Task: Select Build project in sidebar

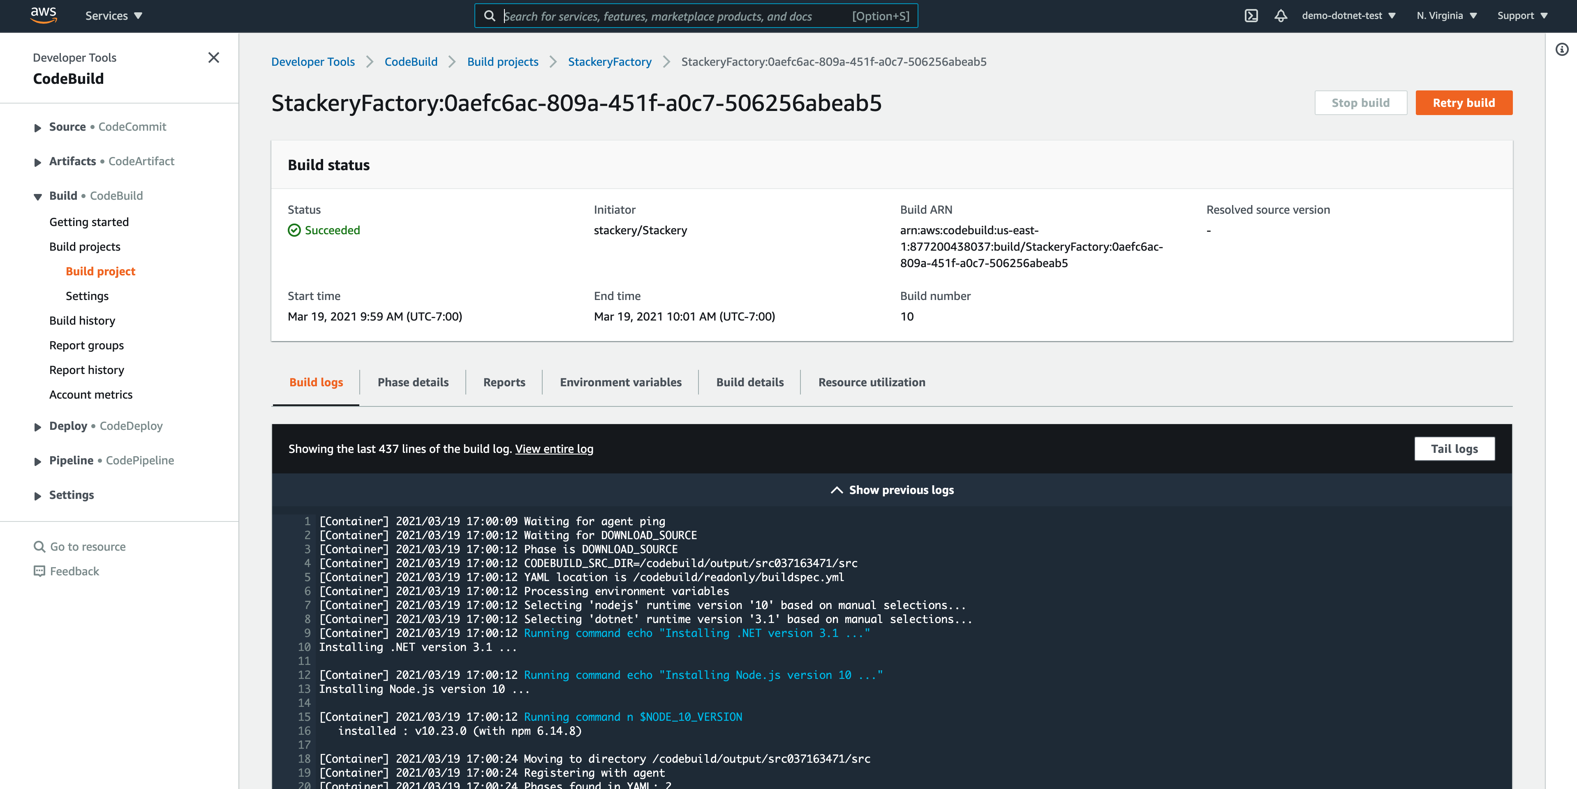Action: point(100,271)
